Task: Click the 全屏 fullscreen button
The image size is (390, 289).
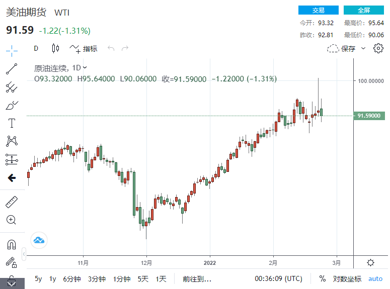Action: [363, 10]
